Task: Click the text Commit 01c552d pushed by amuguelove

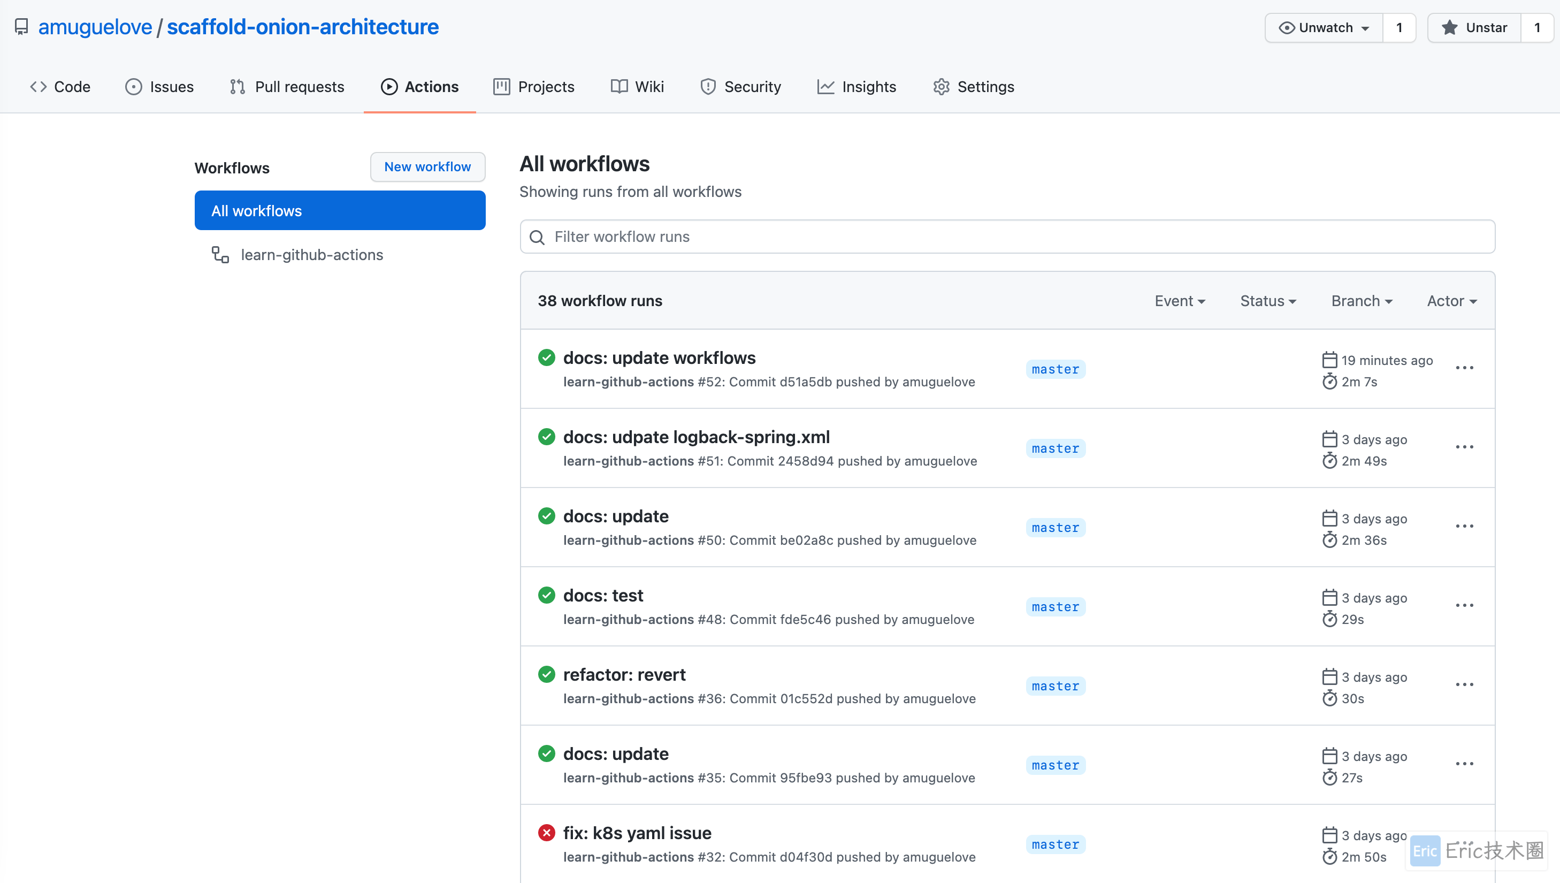Action: click(853, 698)
